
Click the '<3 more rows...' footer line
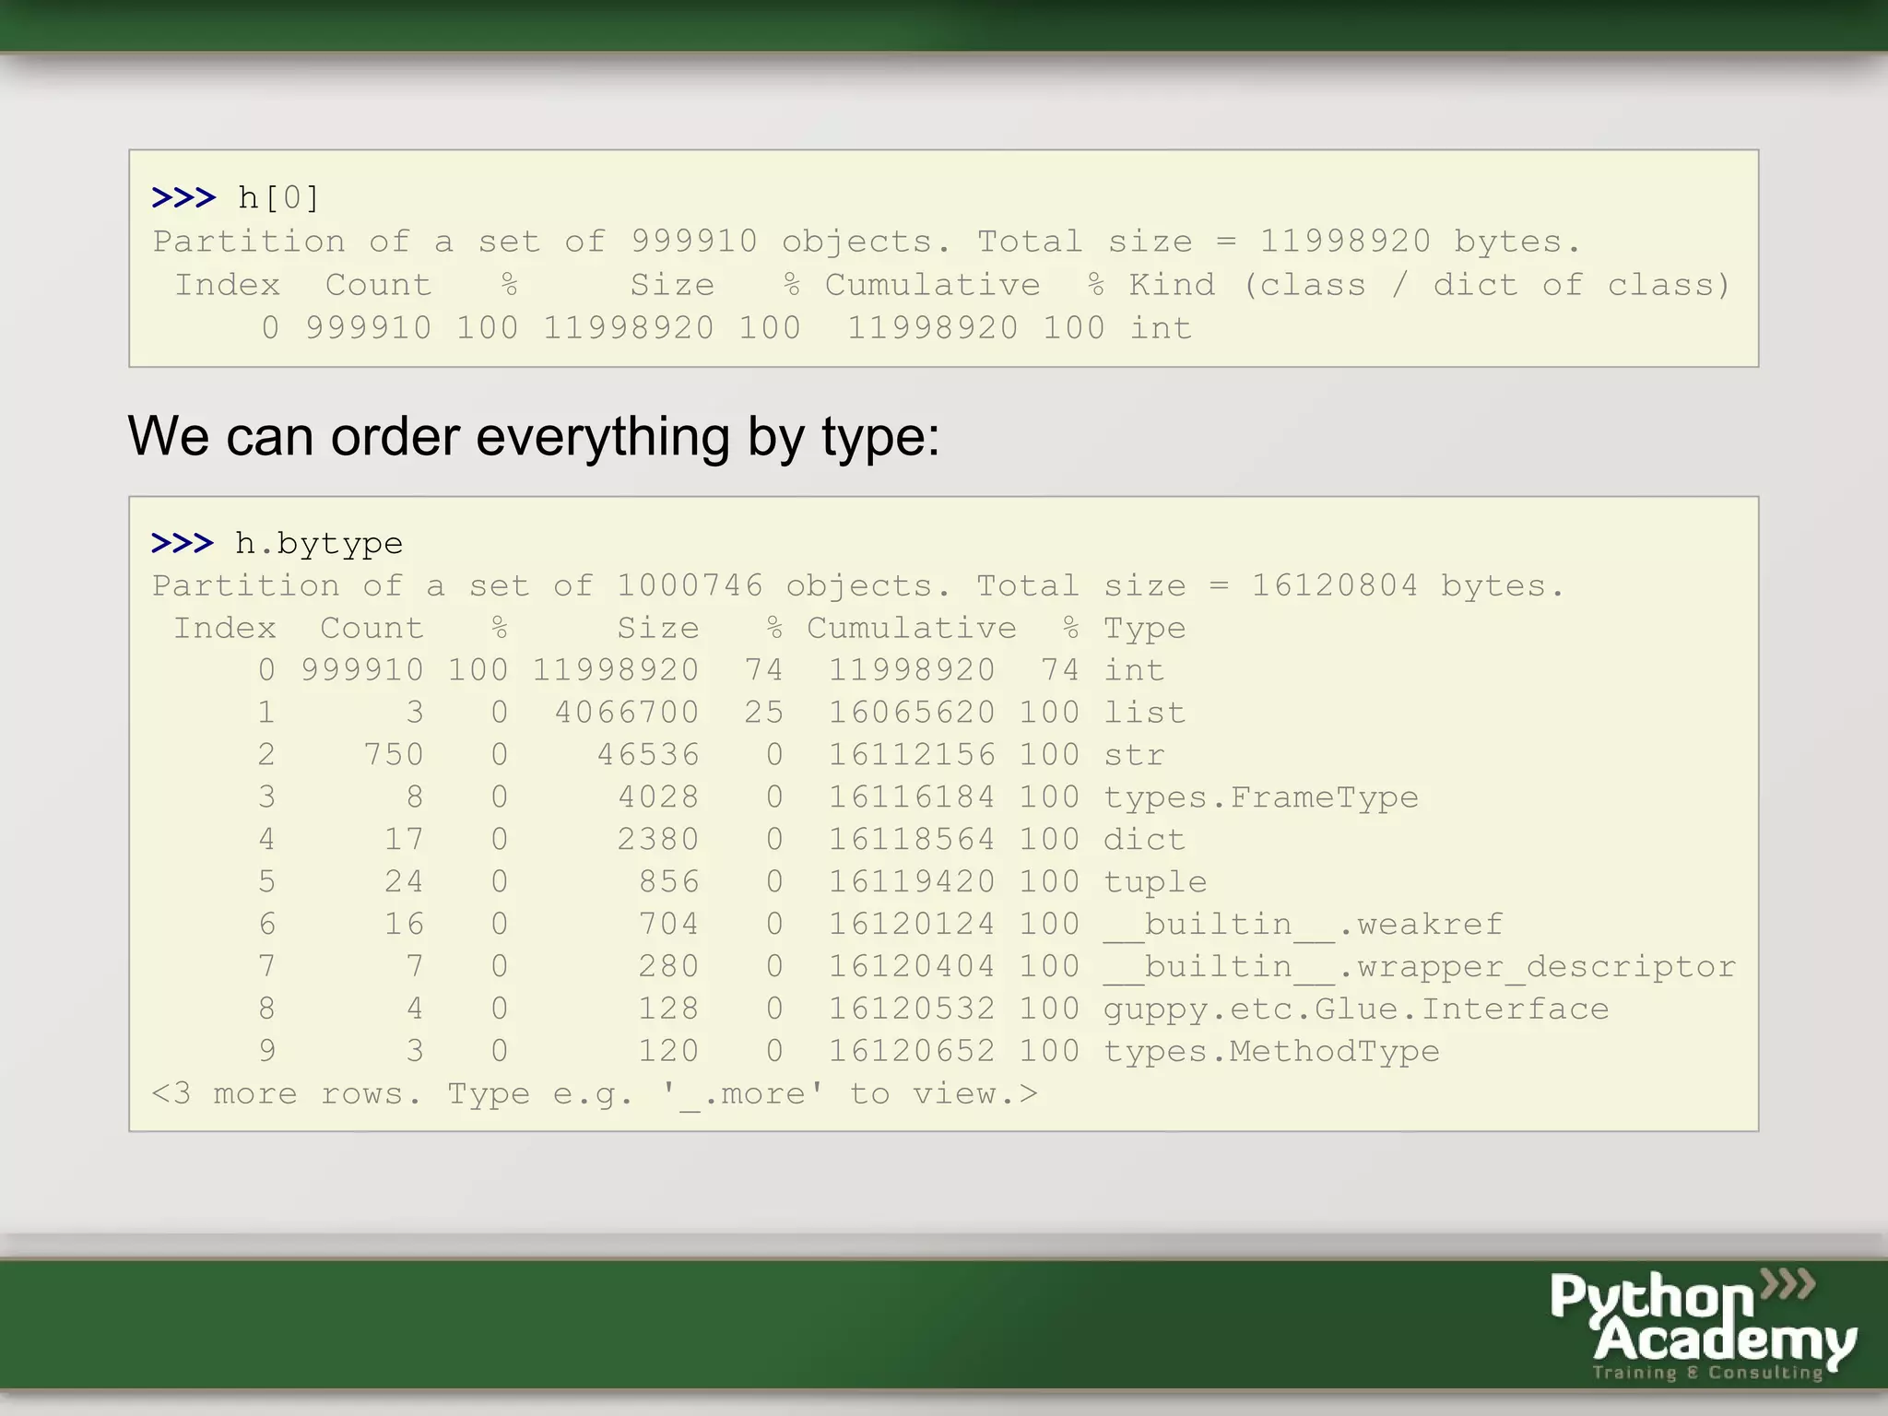click(595, 1093)
